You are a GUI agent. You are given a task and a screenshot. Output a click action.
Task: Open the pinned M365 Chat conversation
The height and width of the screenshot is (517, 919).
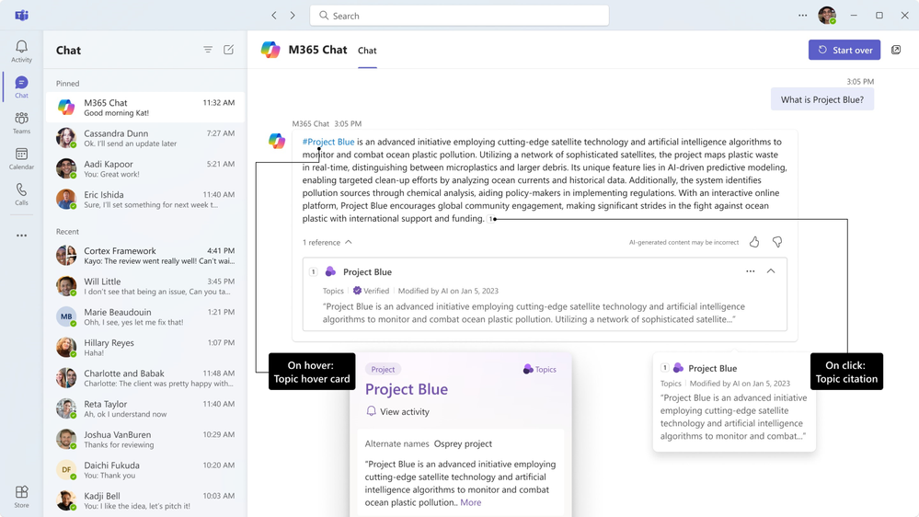pos(145,108)
